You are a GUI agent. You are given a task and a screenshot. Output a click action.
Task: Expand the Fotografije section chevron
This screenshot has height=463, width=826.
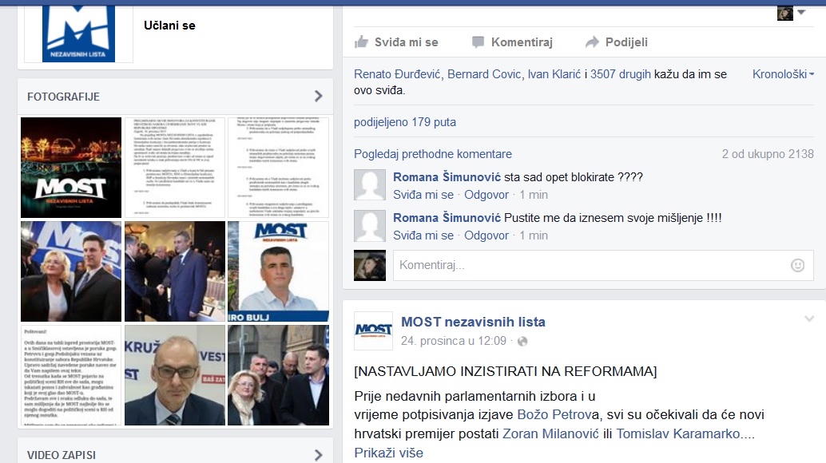click(319, 97)
